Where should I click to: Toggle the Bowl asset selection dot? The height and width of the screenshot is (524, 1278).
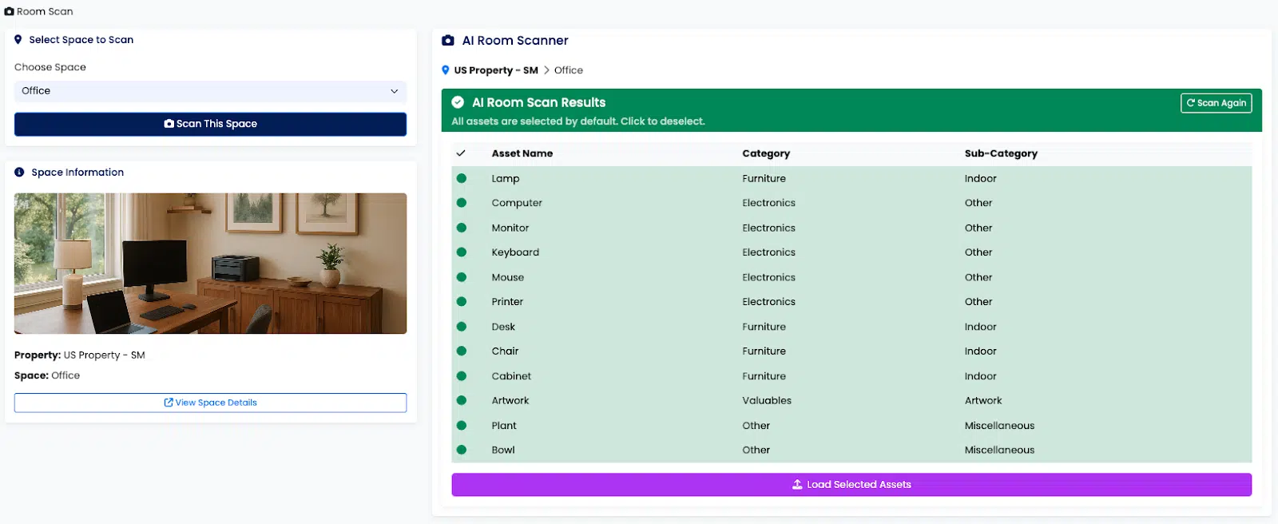pyautogui.click(x=462, y=451)
